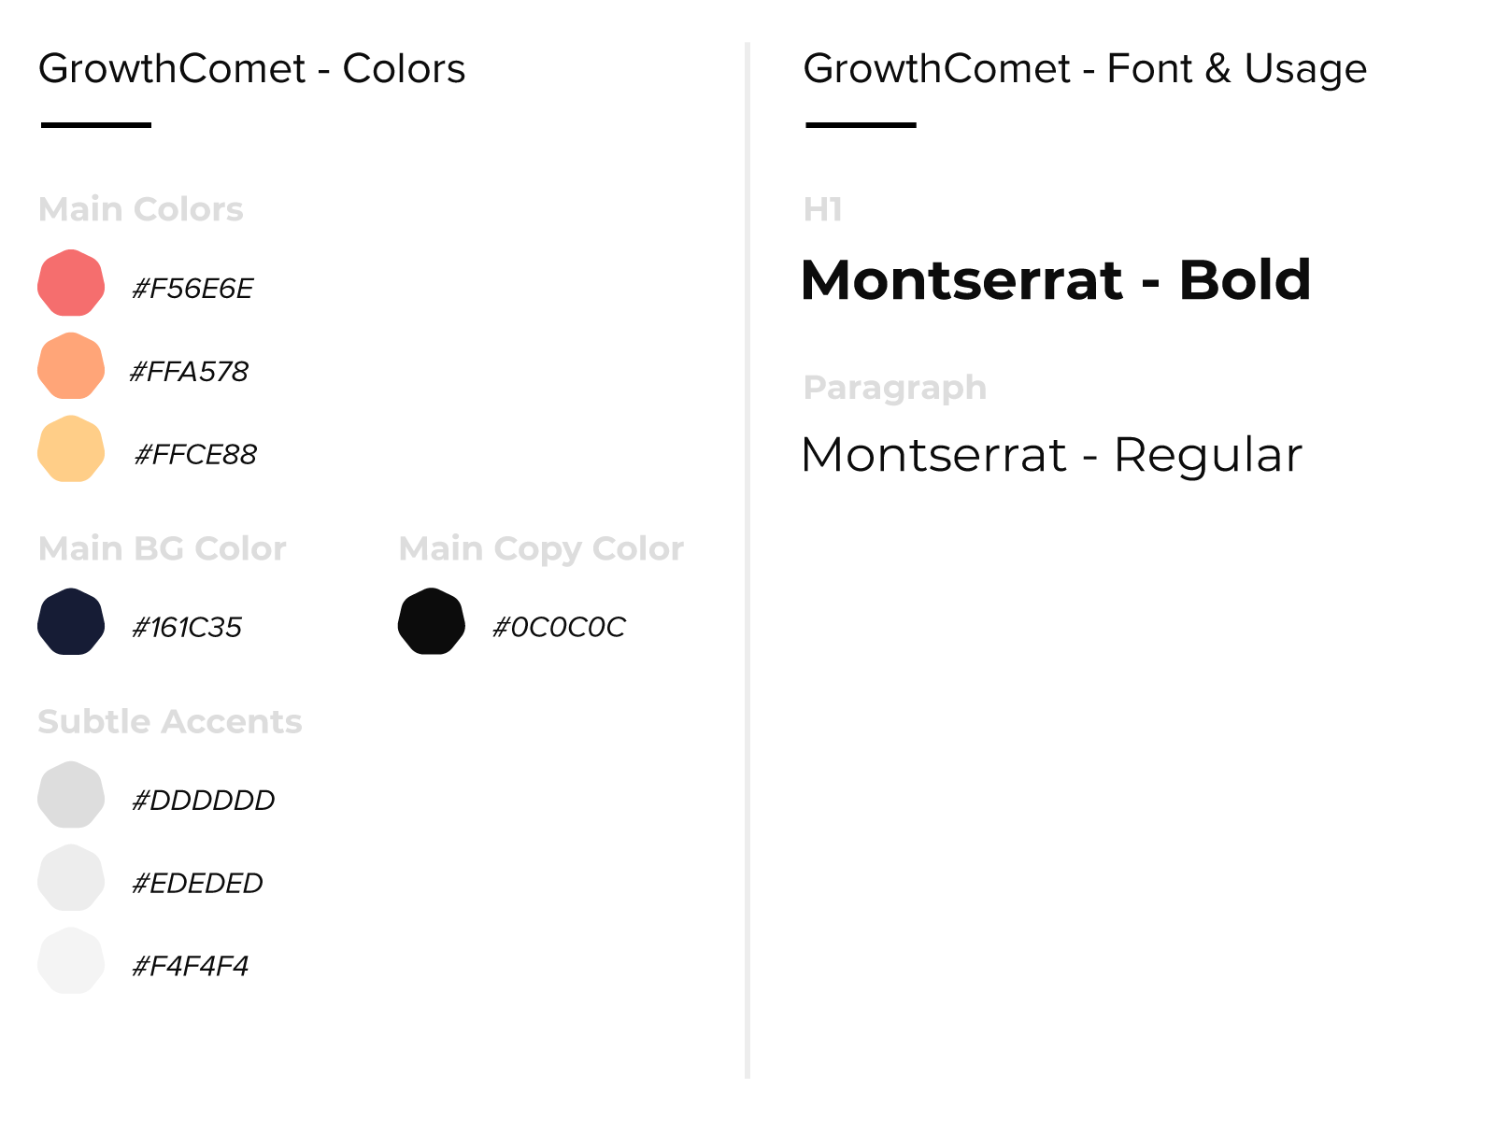Click the black #0C0C0C copy color swatch

(432, 622)
